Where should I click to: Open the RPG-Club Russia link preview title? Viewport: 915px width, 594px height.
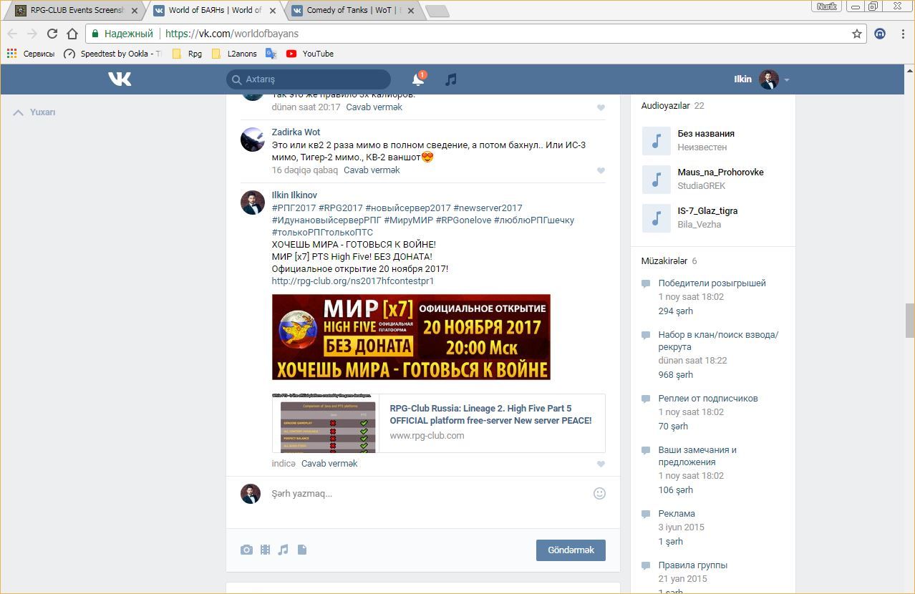490,414
